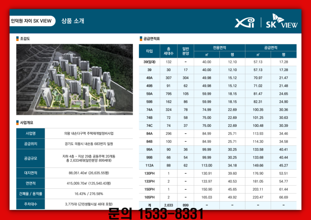Click '의왕 내손다구역 주택재개발정비사업' text
The image size is (311, 220).
(89, 133)
